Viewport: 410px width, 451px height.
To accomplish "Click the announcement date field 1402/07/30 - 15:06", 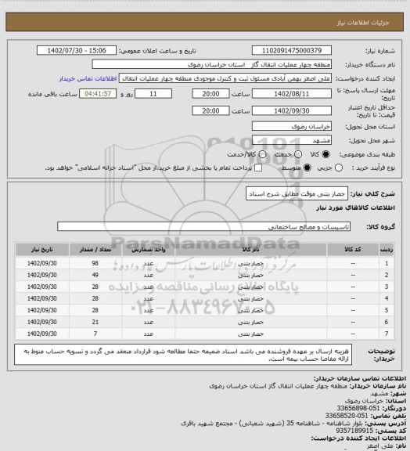I will pos(77,50).
